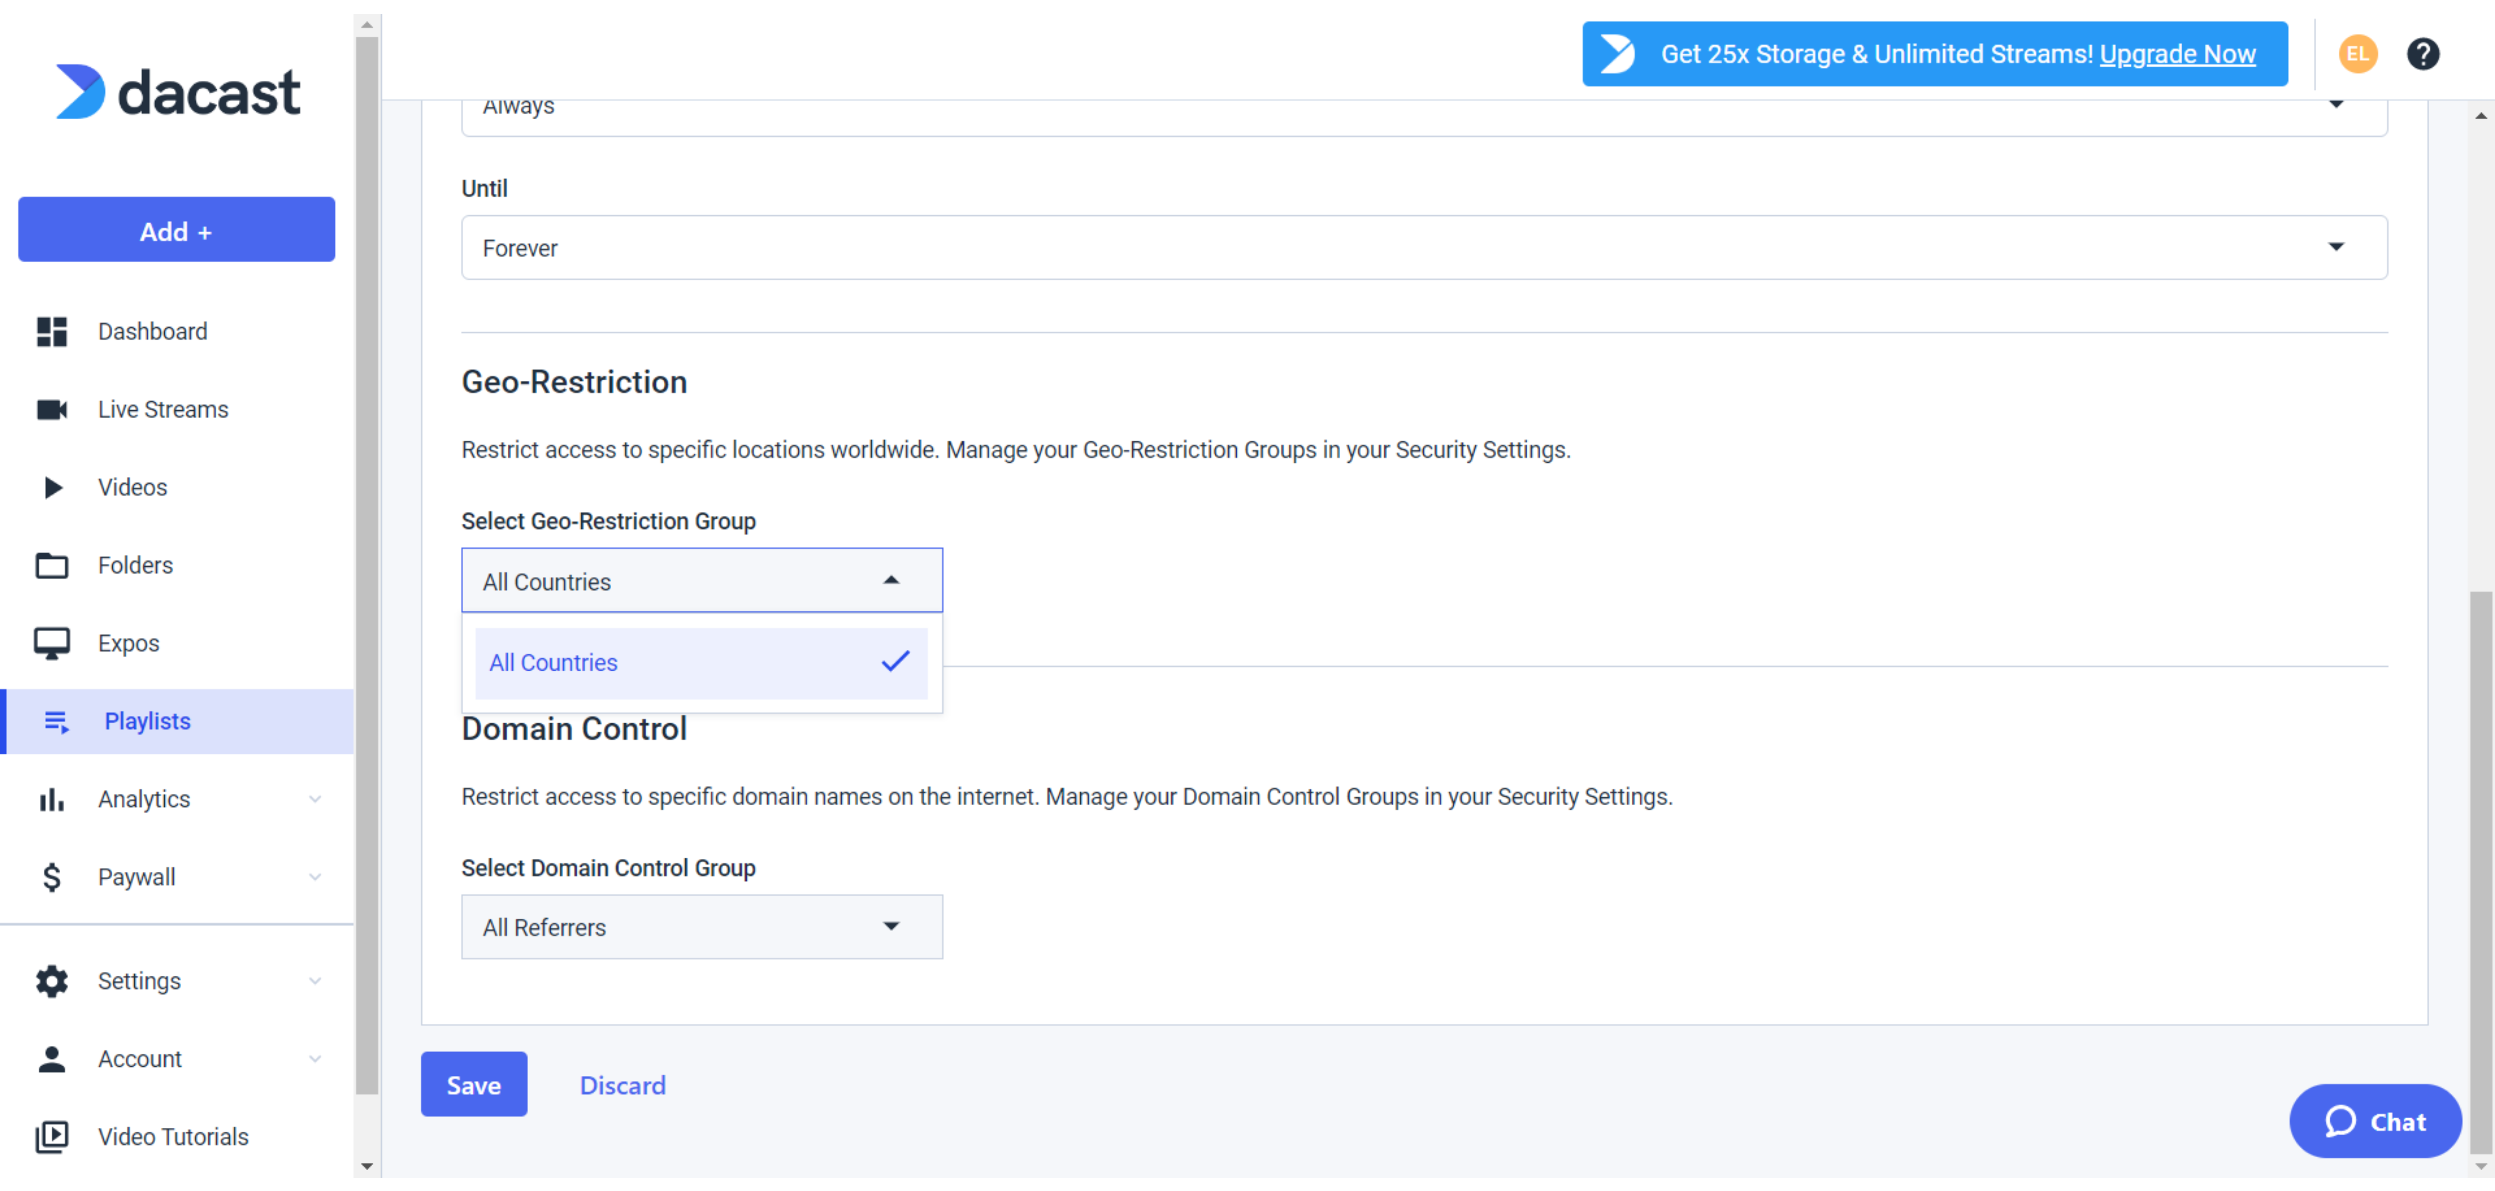This screenshot has width=2495, height=1191.
Task: Expand the Analytics submenu chevron
Action: tap(315, 800)
